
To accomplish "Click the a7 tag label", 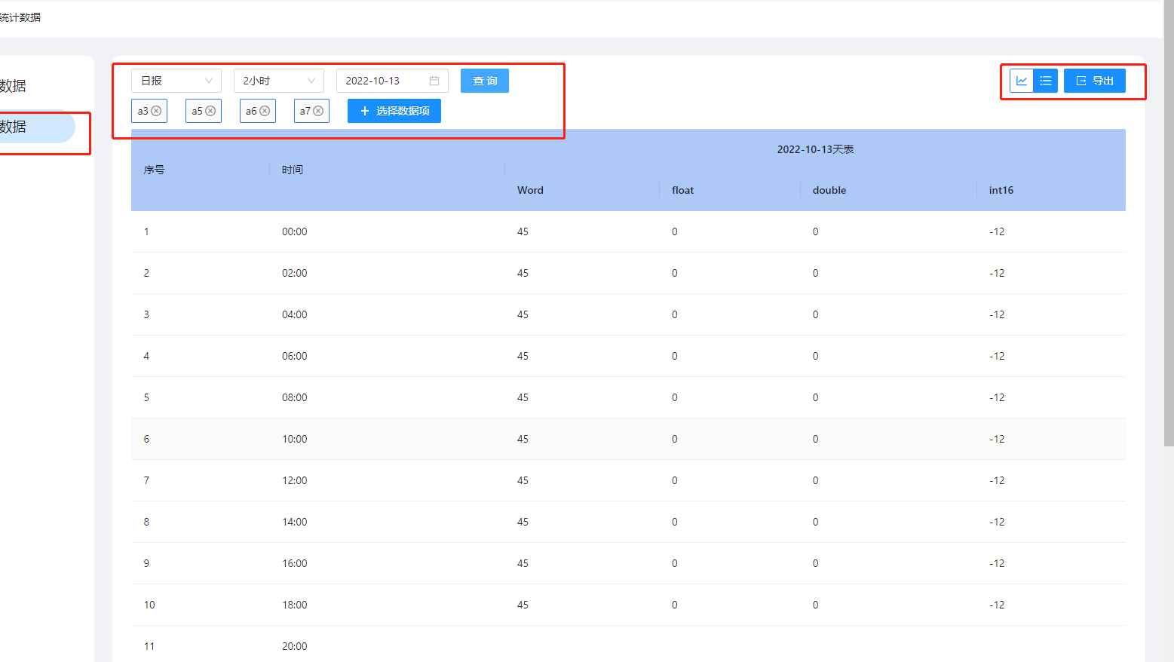I will [305, 111].
